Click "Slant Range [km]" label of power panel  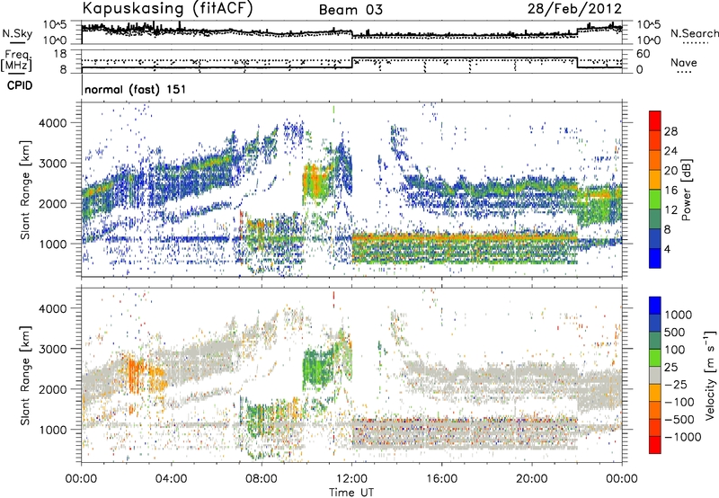(25, 190)
